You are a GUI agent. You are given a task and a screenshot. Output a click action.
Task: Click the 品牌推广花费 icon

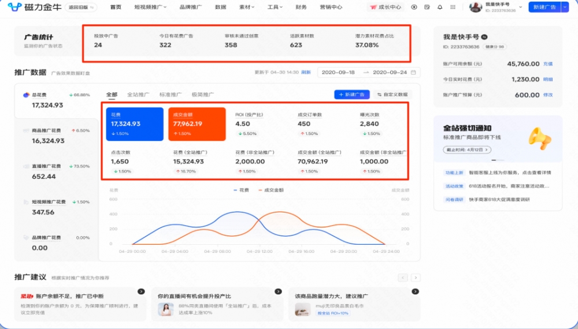click(26, 238)
